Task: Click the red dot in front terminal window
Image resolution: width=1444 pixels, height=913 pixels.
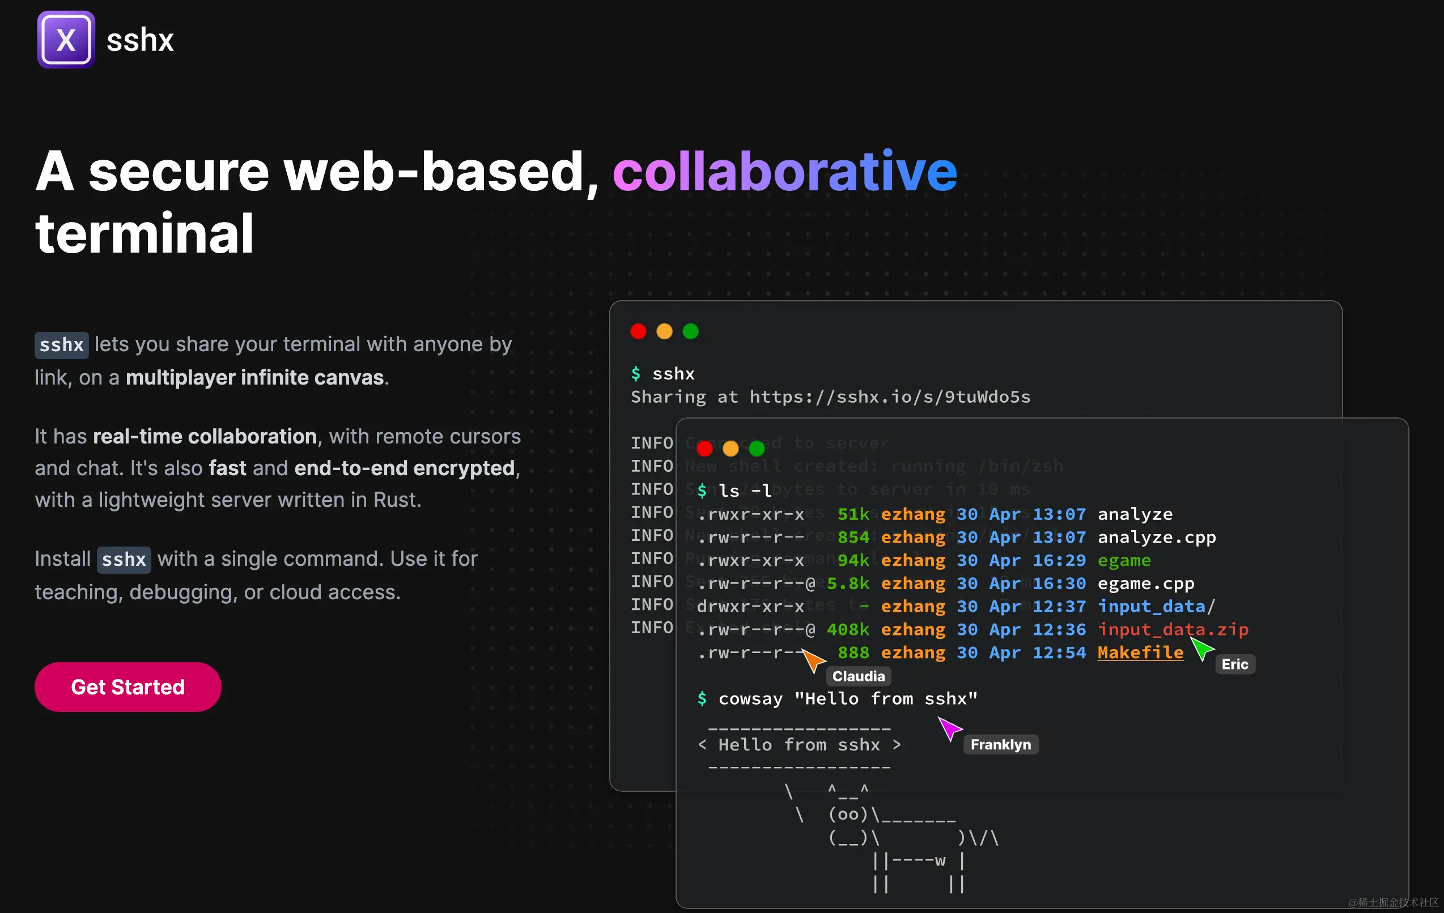Action: tap(704, 448)
